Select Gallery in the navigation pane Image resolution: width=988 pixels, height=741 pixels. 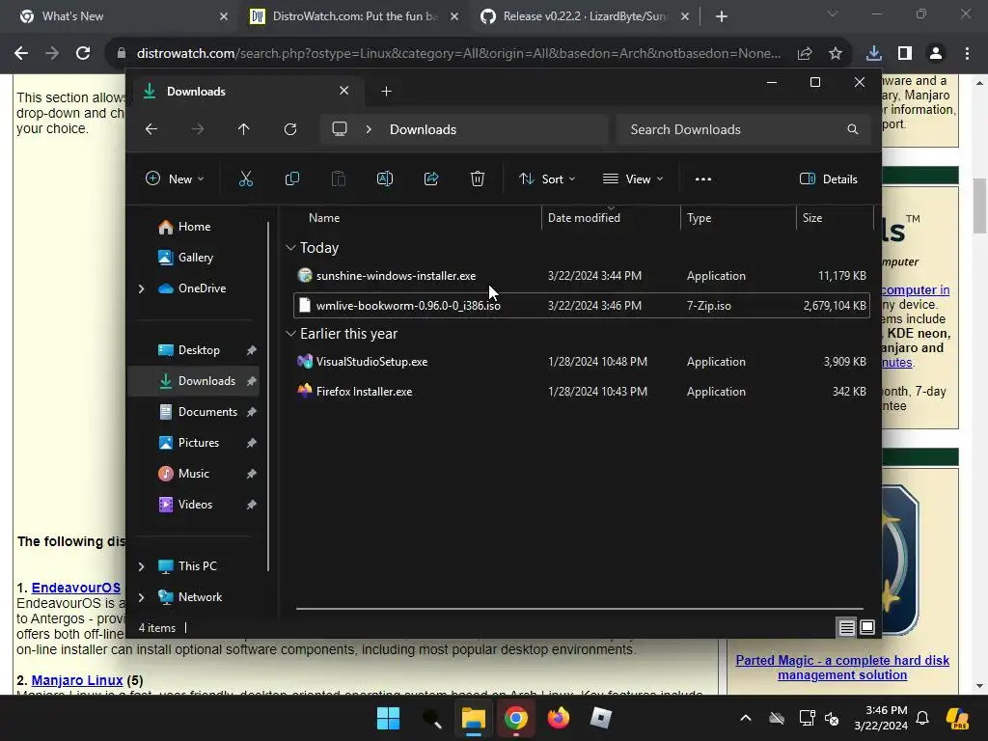(195, 257)
